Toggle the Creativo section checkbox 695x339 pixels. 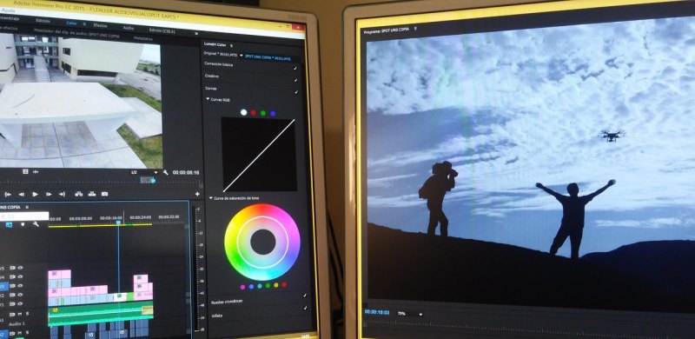295,80
